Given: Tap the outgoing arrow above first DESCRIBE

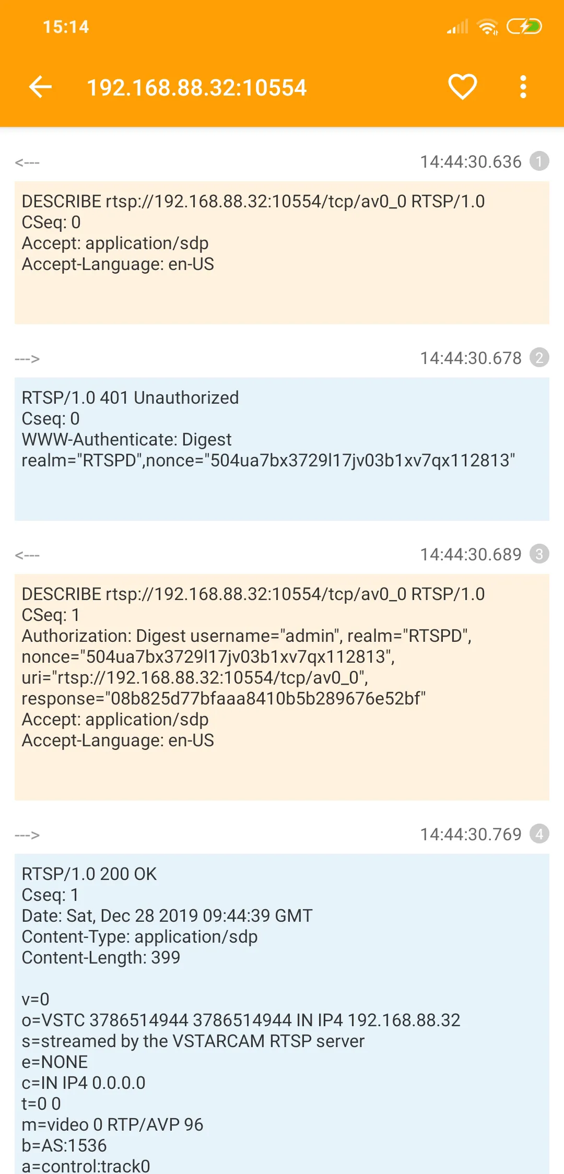Looking at the screenshot, I should tap(27, 162).
